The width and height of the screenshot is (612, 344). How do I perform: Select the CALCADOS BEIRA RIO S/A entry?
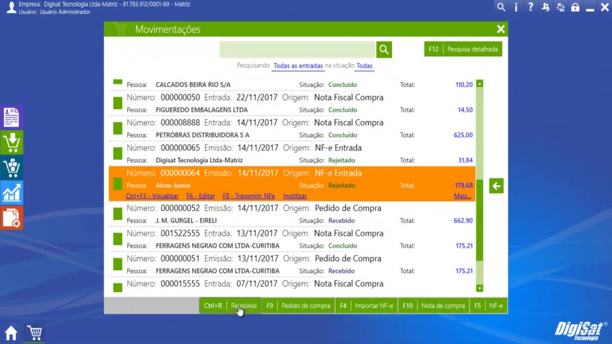(292, 85)
